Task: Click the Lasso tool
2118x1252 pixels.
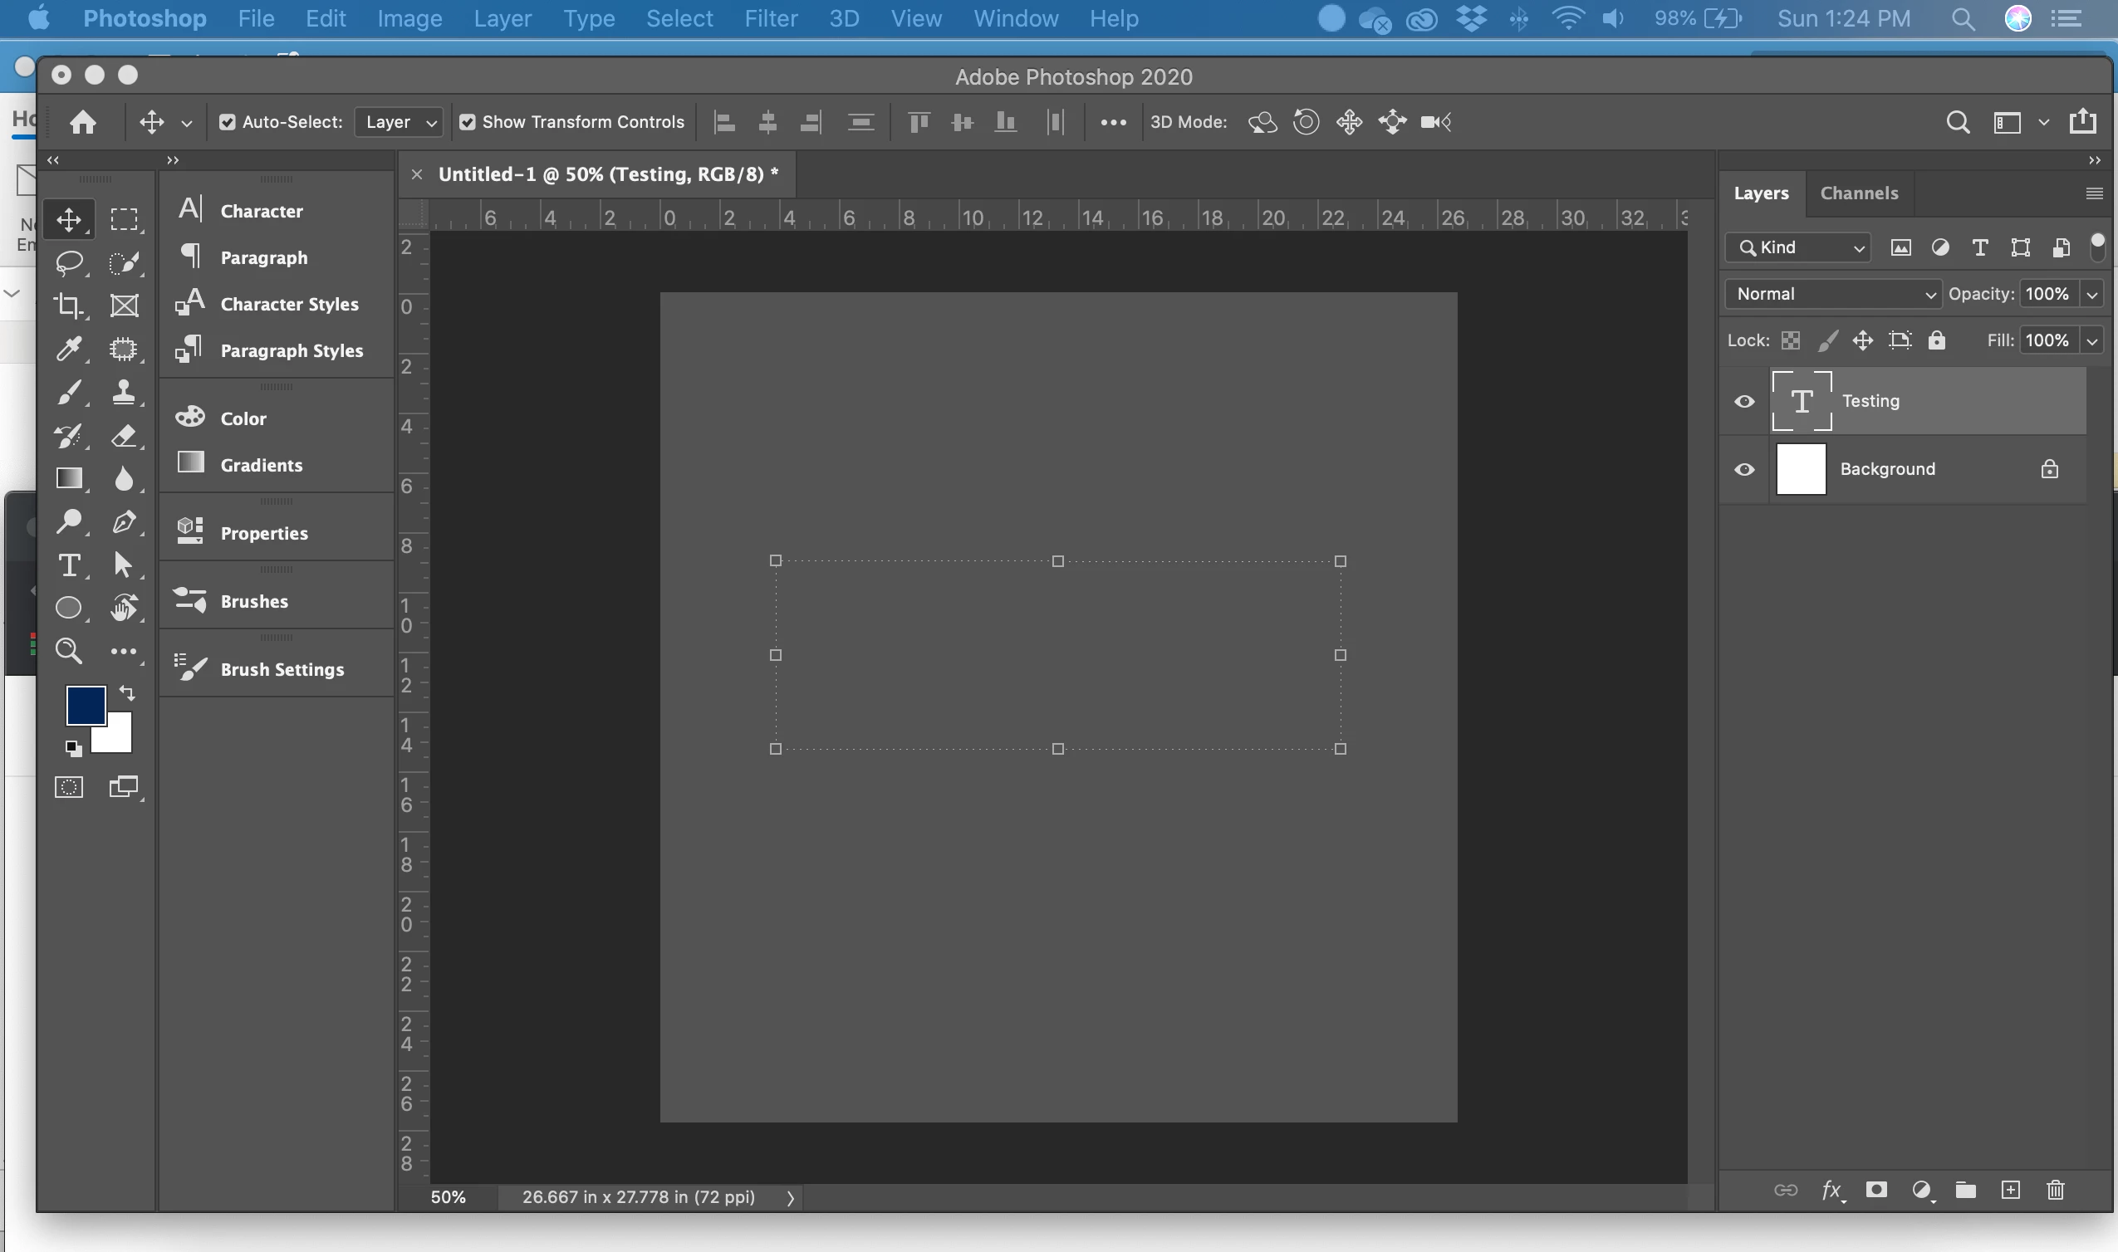Action: pos(69,262)
